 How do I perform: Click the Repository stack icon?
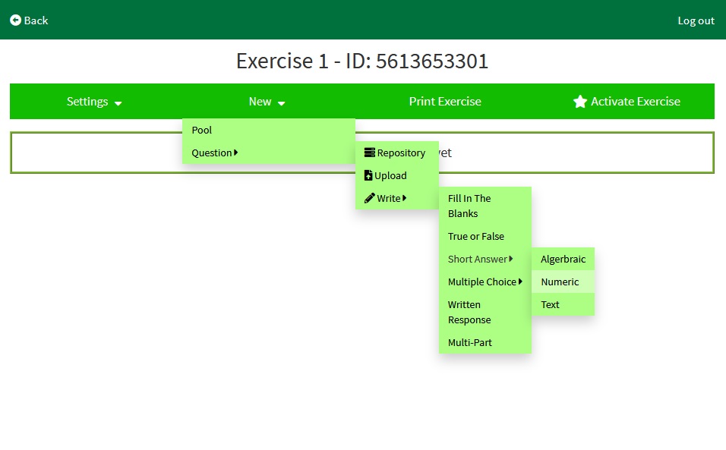point(370,153)
